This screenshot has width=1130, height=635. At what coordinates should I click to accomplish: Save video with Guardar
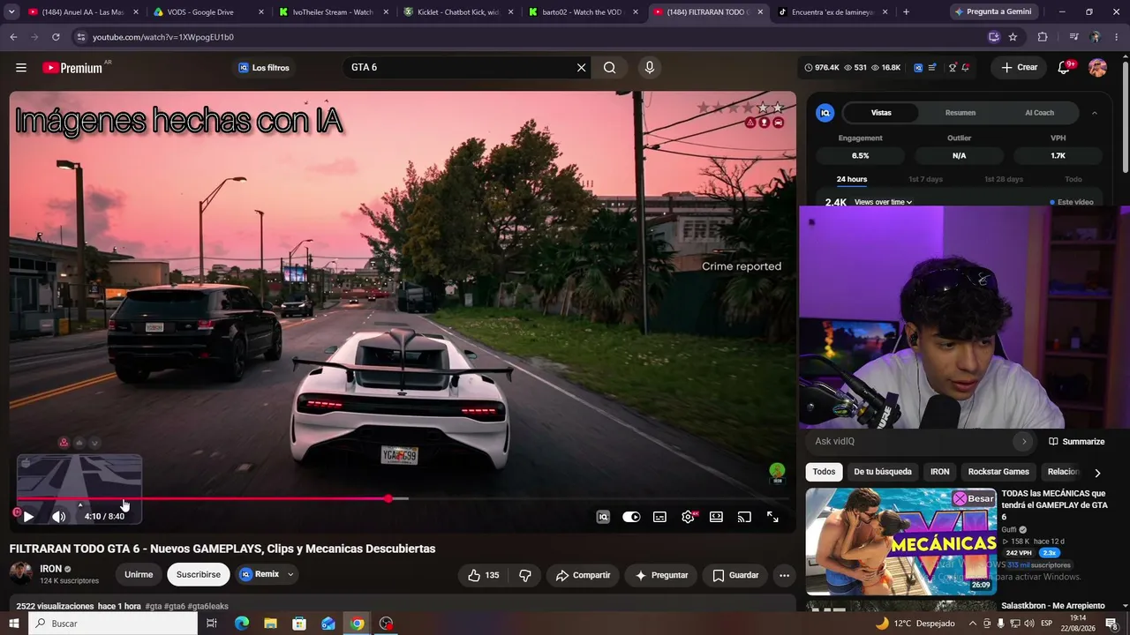tap(735, 575)
